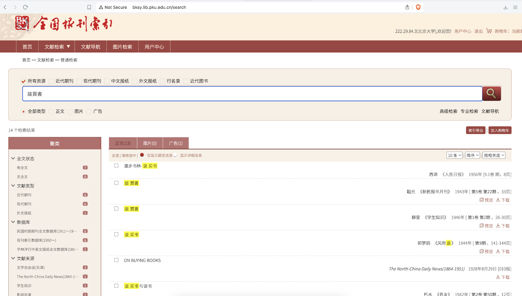Click the Brave shields icon
Viewport: 522px width, 296px height.
point(418,7)
